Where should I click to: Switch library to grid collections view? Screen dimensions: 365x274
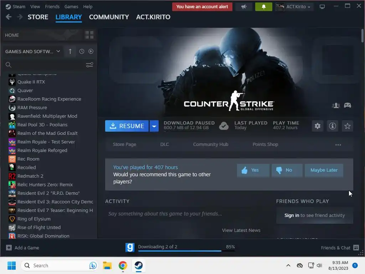click(x=89, y=35)
